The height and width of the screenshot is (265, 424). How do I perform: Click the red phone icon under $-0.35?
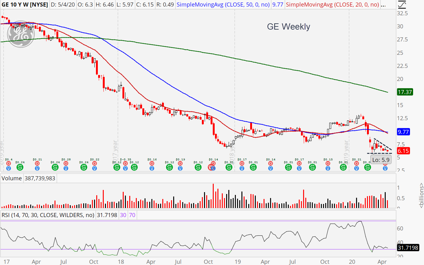click(125, 163)
